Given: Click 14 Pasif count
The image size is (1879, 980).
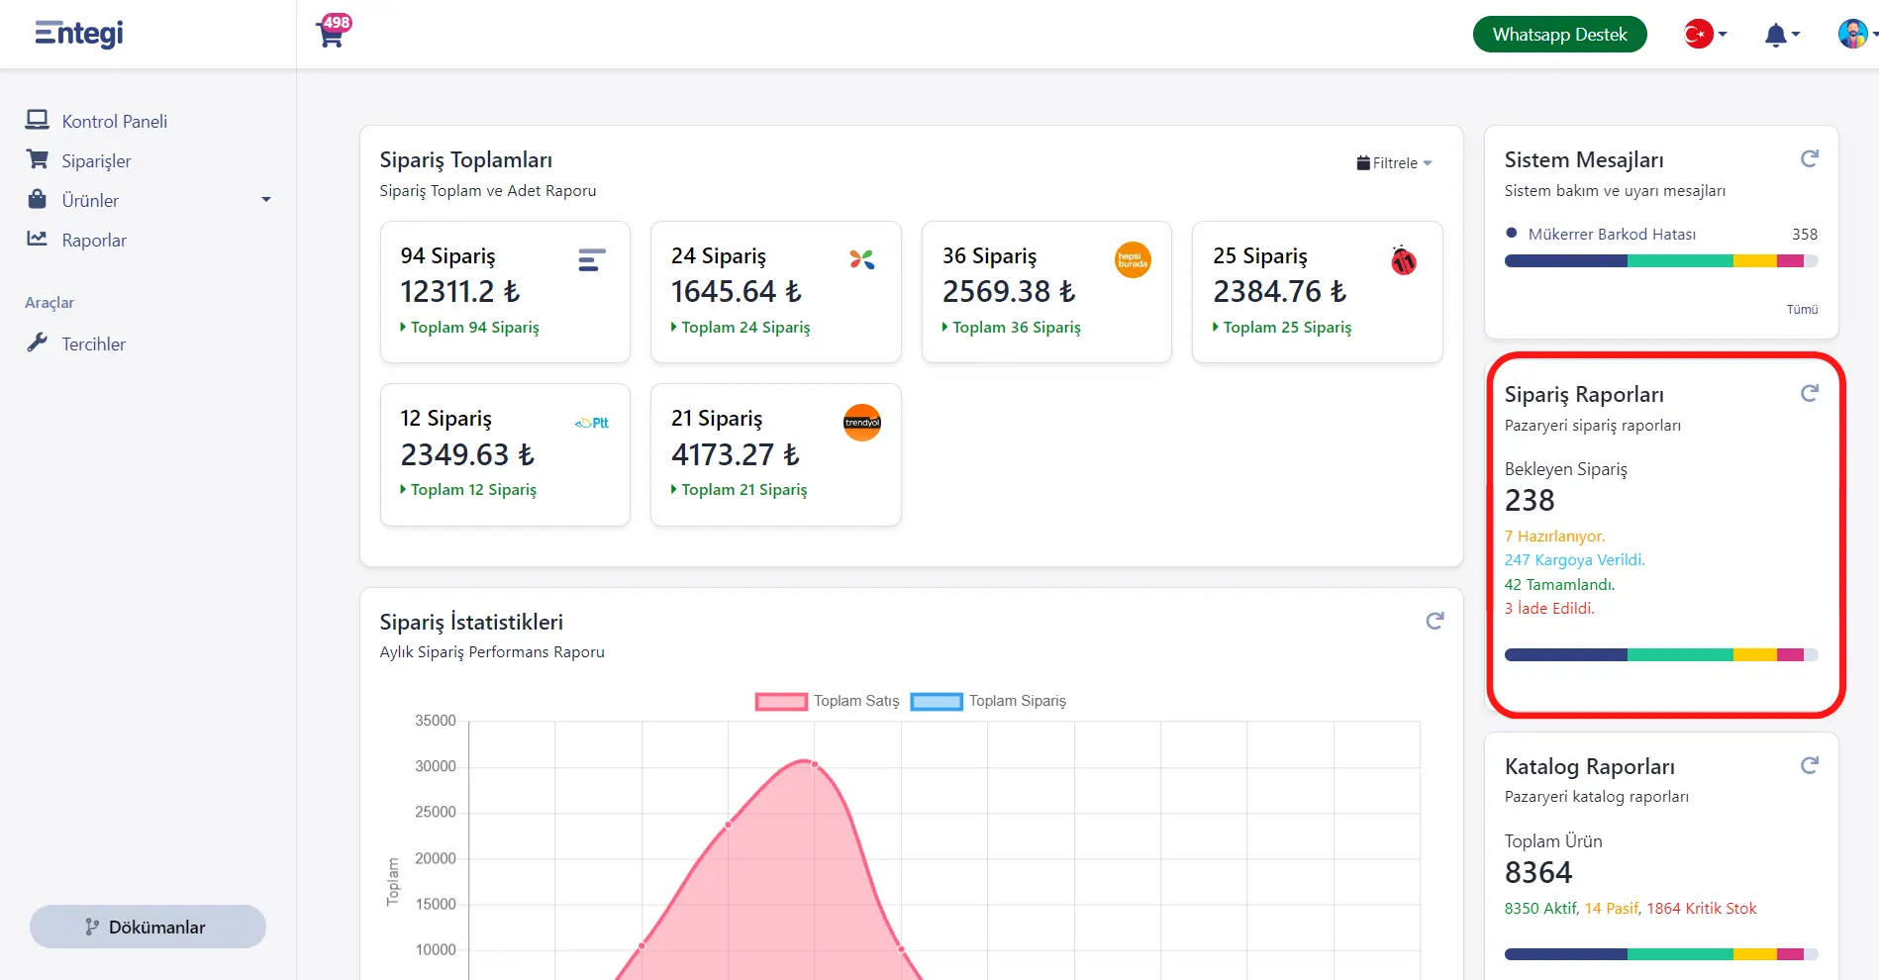Looking at the screenshot, I should [x=1612, y=908].
